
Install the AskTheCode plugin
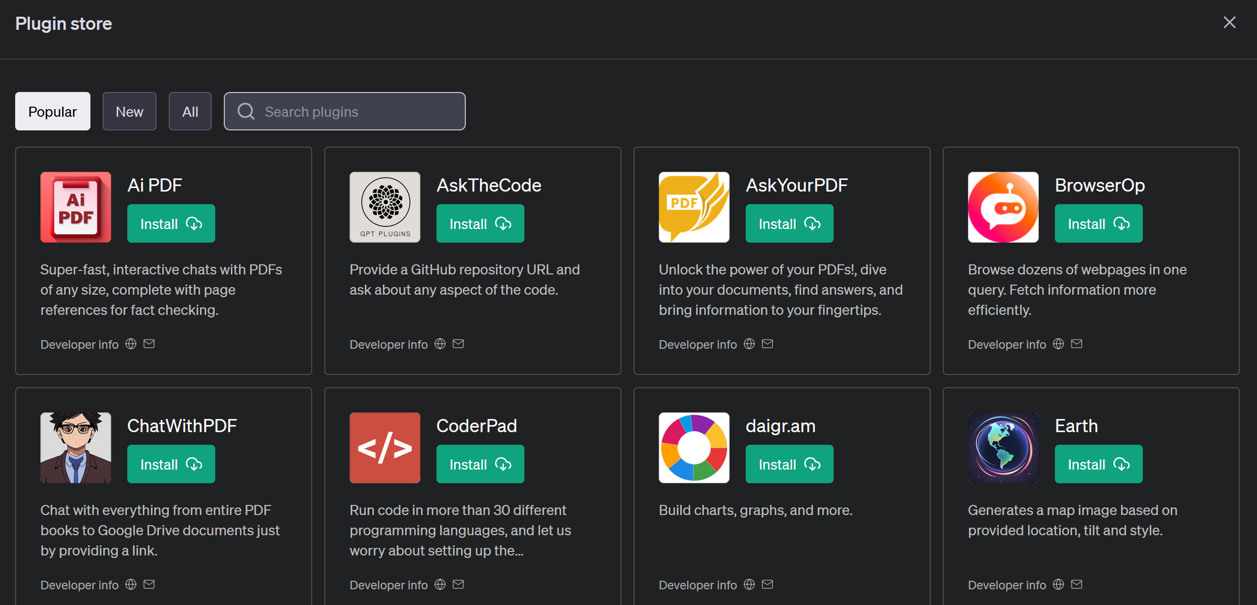(480, 223)
